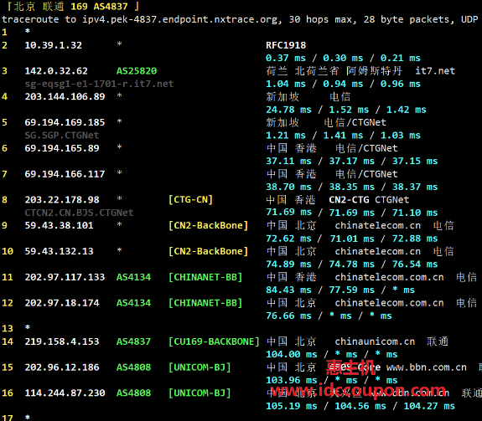Image resolution: width=482 pixels, height=421 pixels.
Task: Click the SG.SGP.CTGNet hostname on hop 5
Action: tap(62, 136)
